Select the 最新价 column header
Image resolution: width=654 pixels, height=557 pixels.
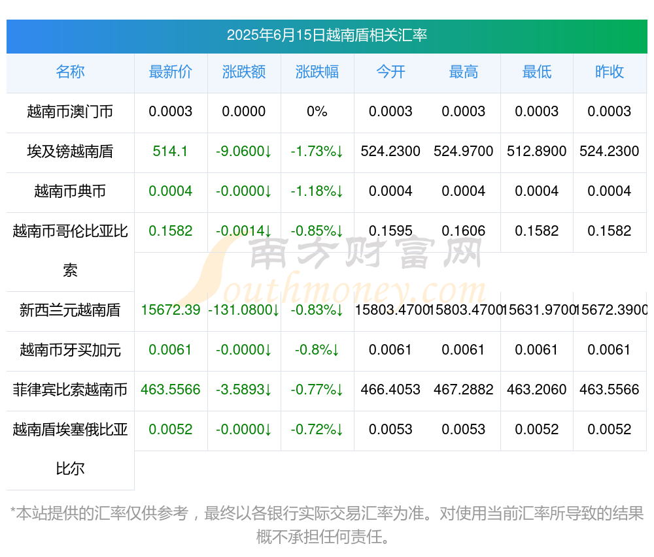[171, 72]
